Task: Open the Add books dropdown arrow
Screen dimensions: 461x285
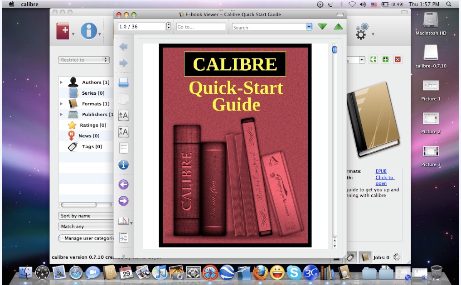Action: (x=73, y=34)
